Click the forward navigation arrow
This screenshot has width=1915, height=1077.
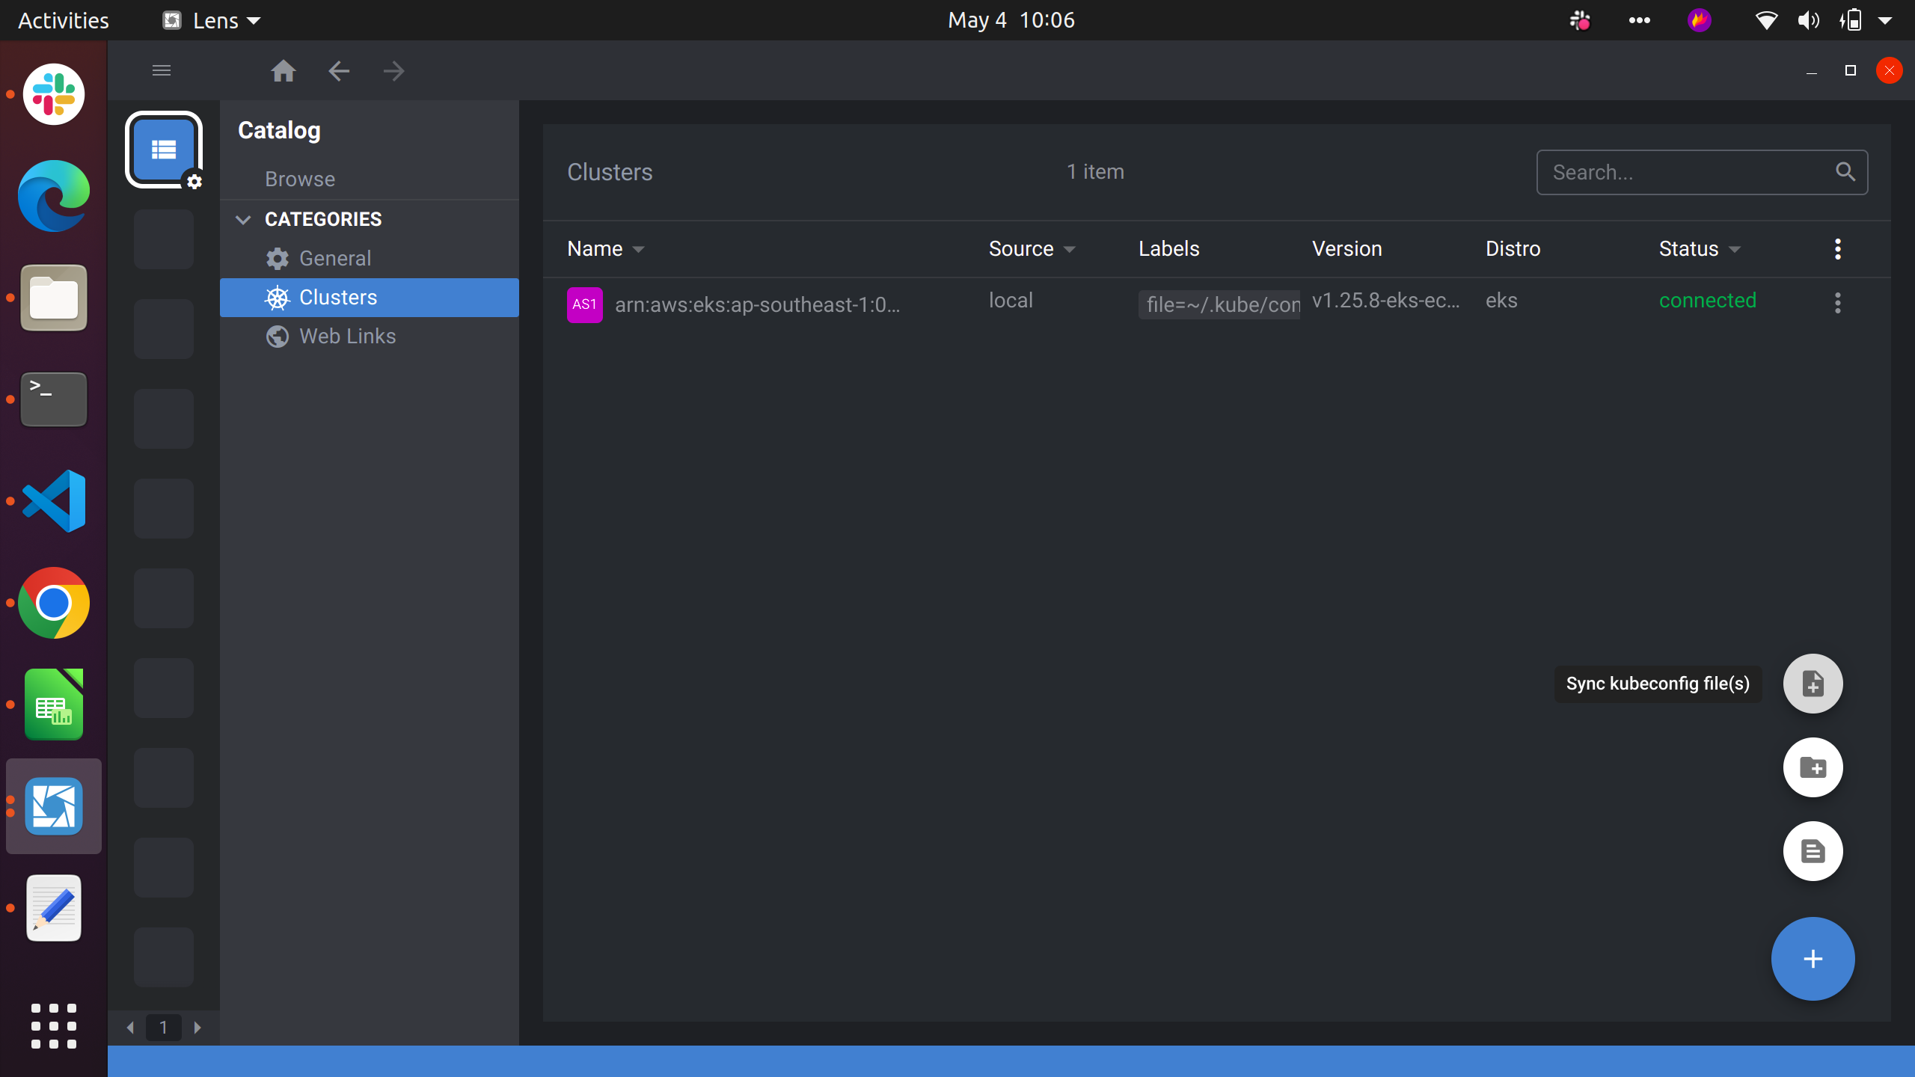tap(393, 71)
